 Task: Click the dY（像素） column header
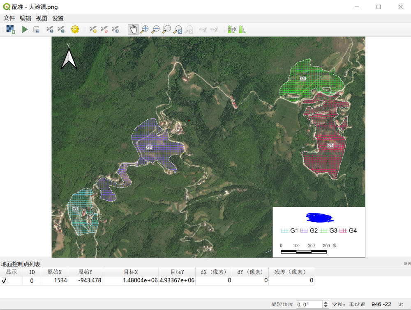(250, 272)
